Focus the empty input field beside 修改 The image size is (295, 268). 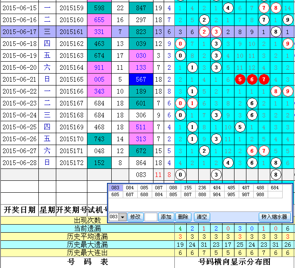(x=151, y=217)
